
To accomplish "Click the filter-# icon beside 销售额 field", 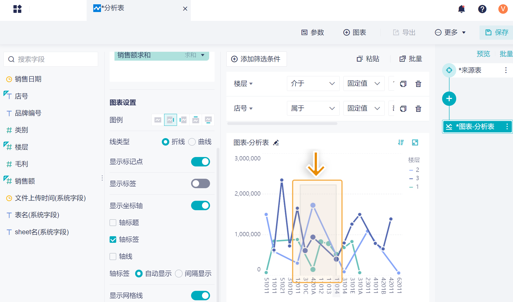I will coord(8,180).
